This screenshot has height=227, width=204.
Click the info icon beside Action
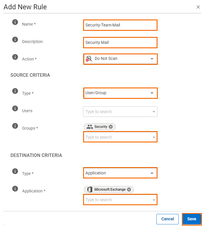(15, 57)
